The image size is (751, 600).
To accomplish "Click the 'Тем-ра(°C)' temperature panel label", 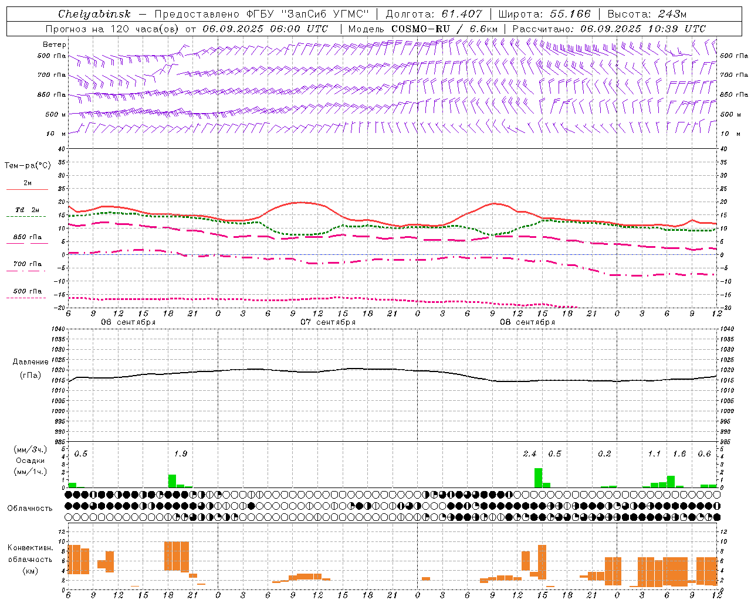I will coord(28,166).
